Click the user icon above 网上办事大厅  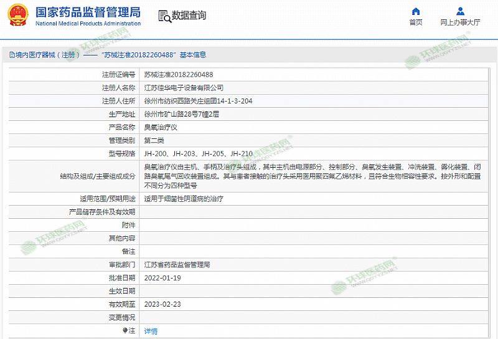point(460,11)
